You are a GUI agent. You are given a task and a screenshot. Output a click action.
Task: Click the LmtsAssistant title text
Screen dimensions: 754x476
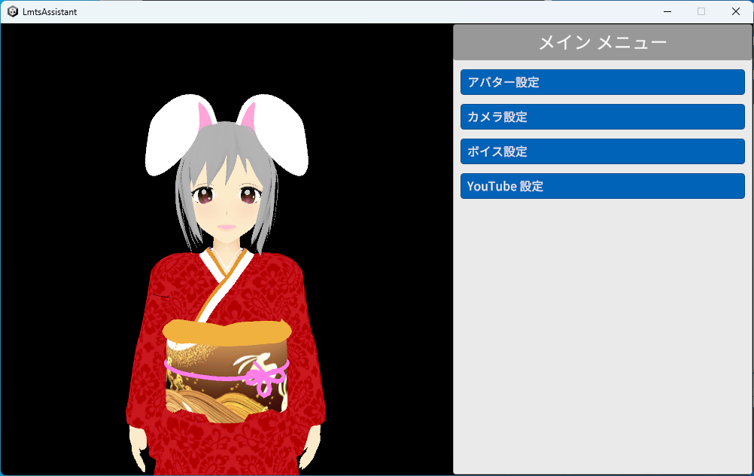50,11
